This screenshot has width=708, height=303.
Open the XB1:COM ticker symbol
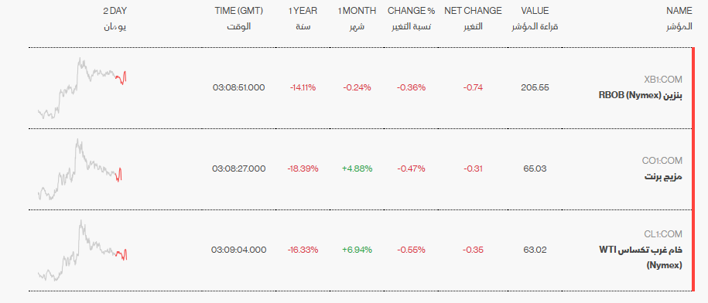click(663, 80)
